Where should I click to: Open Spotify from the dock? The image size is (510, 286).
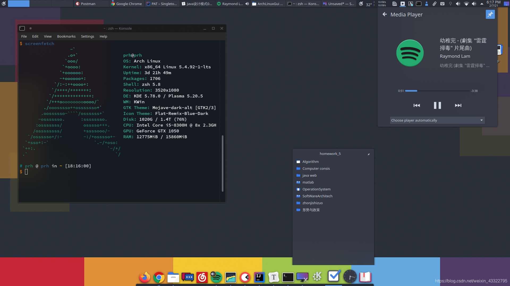pos(216,277)
